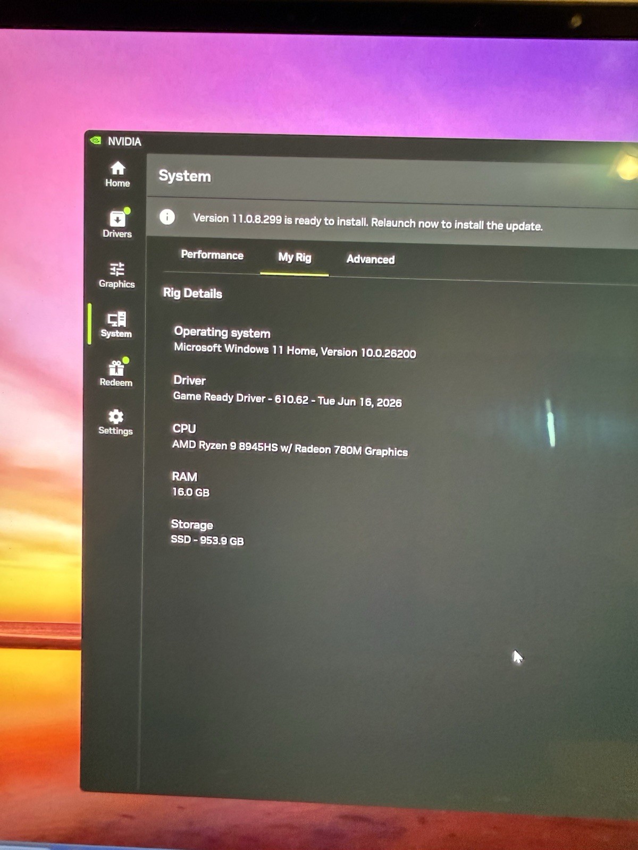
Task: Click the 16.0 GB value
Action: tap(190, 492)
